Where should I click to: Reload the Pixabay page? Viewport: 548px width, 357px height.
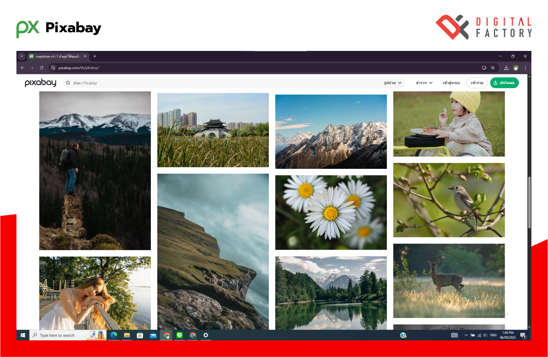coord(42,68)
